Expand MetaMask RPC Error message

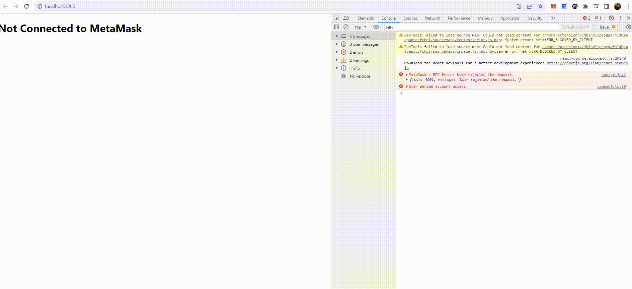point(407,75)
